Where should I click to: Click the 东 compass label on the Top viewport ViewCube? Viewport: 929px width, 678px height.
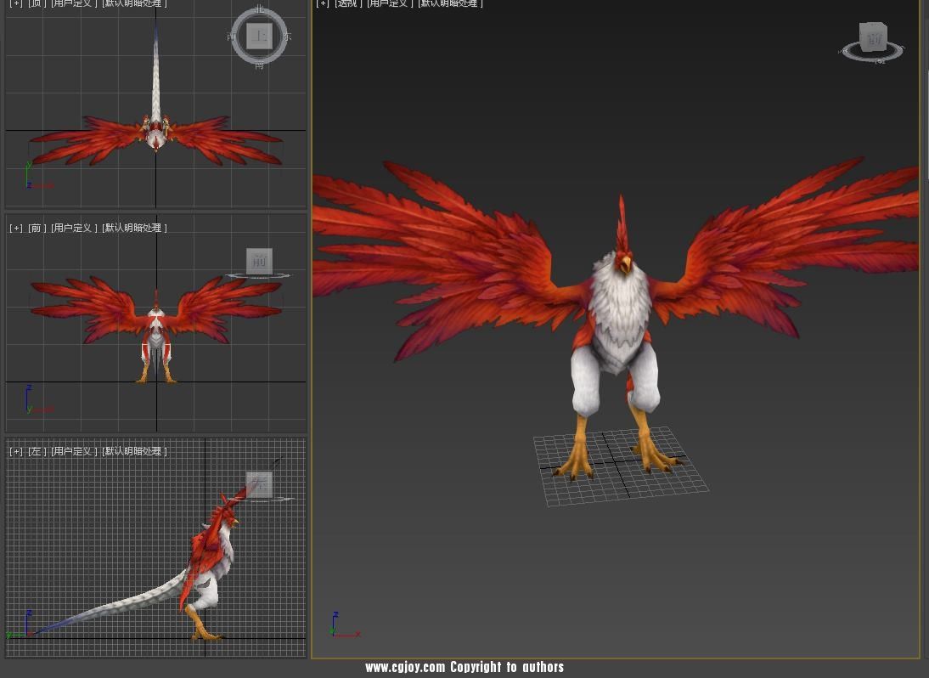[x=287, y=37]
